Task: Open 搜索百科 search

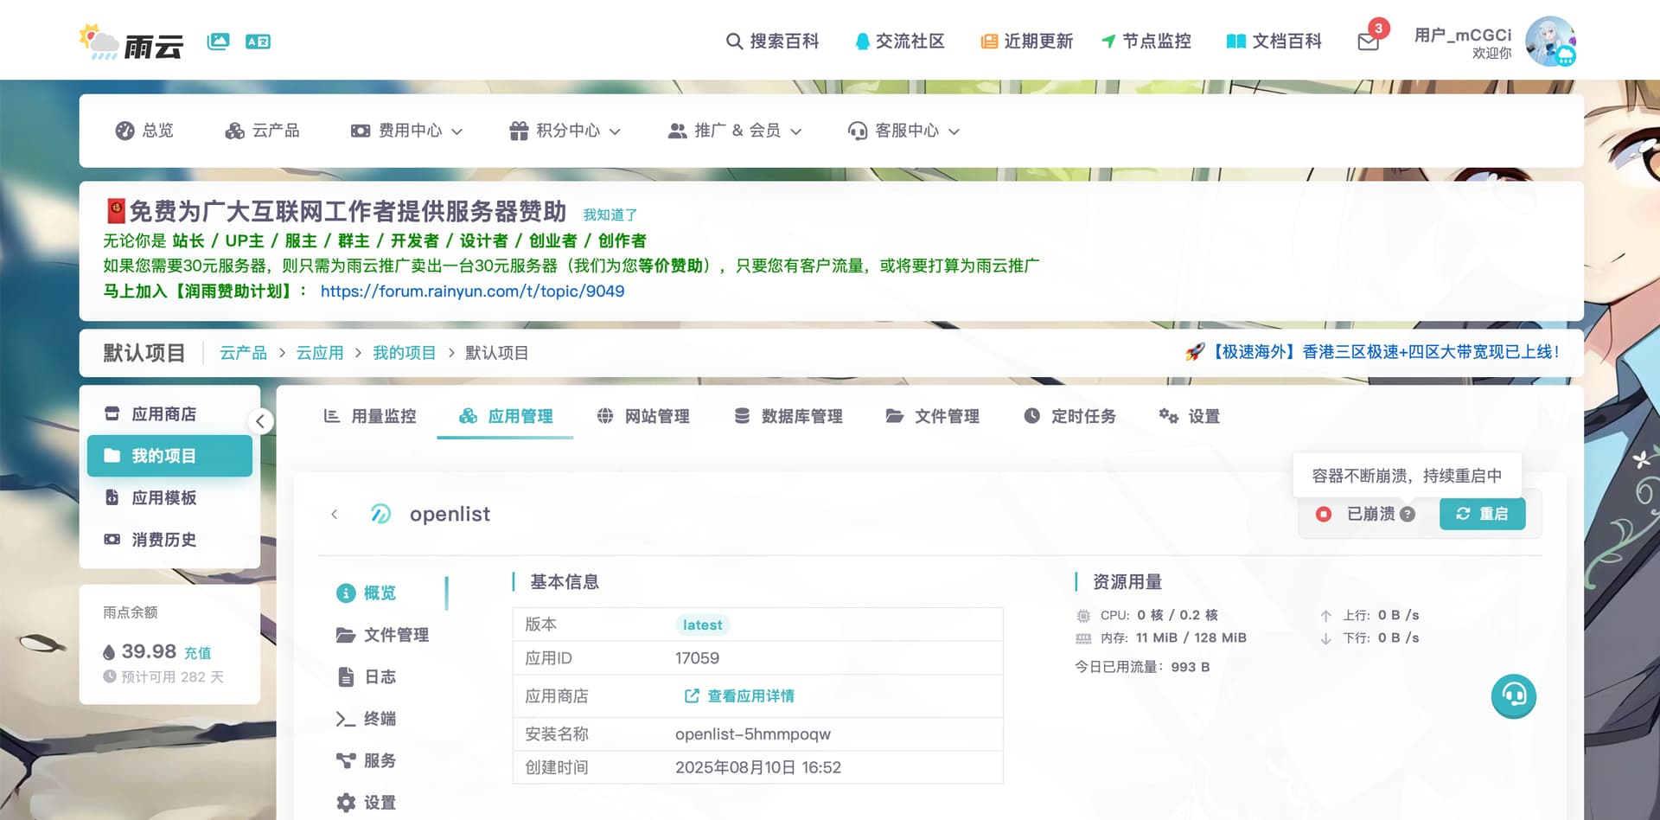Action: tap(772, 41)
